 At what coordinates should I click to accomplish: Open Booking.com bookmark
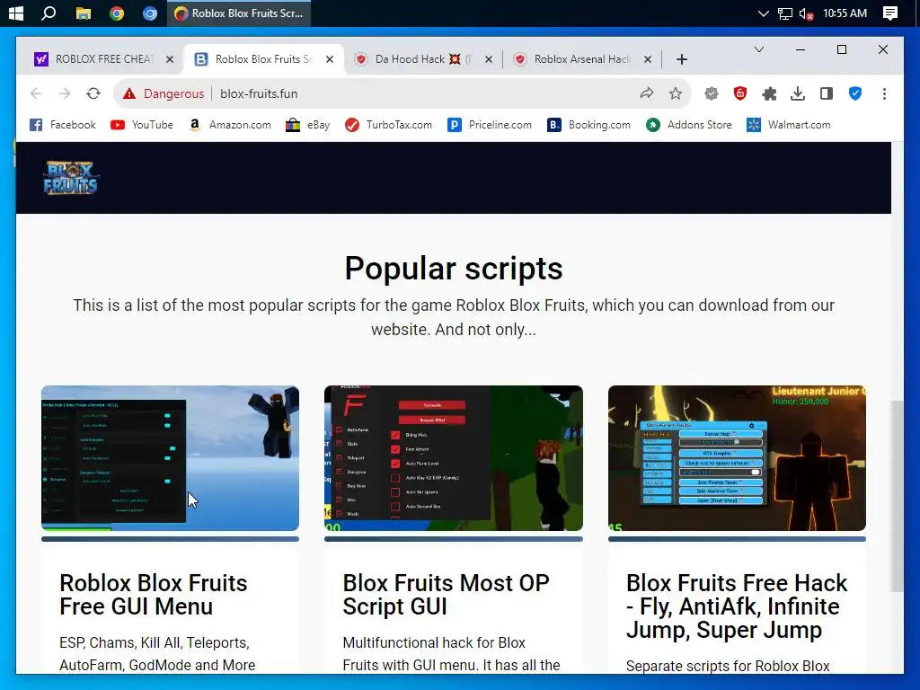[589, 125]
